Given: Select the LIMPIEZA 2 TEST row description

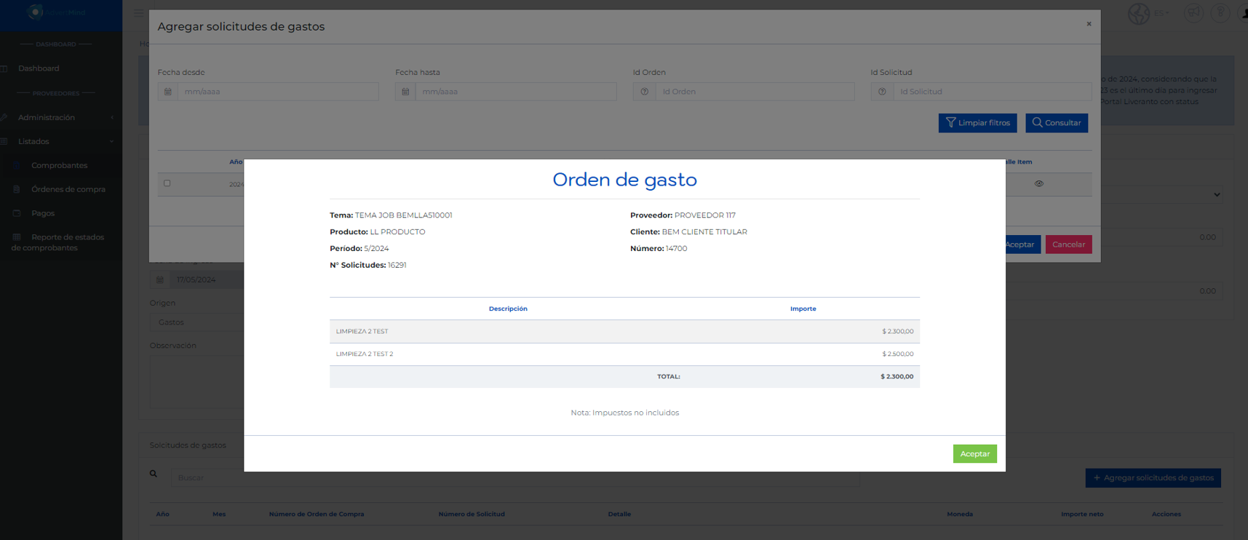Looking at the screenshot, I should tap(362, 331).
